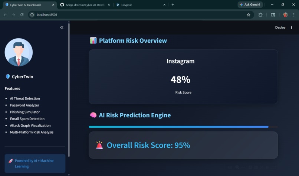This screenshot has height=176, width=299.
Task: Close the Devpost tab
Action: point(164,5)
